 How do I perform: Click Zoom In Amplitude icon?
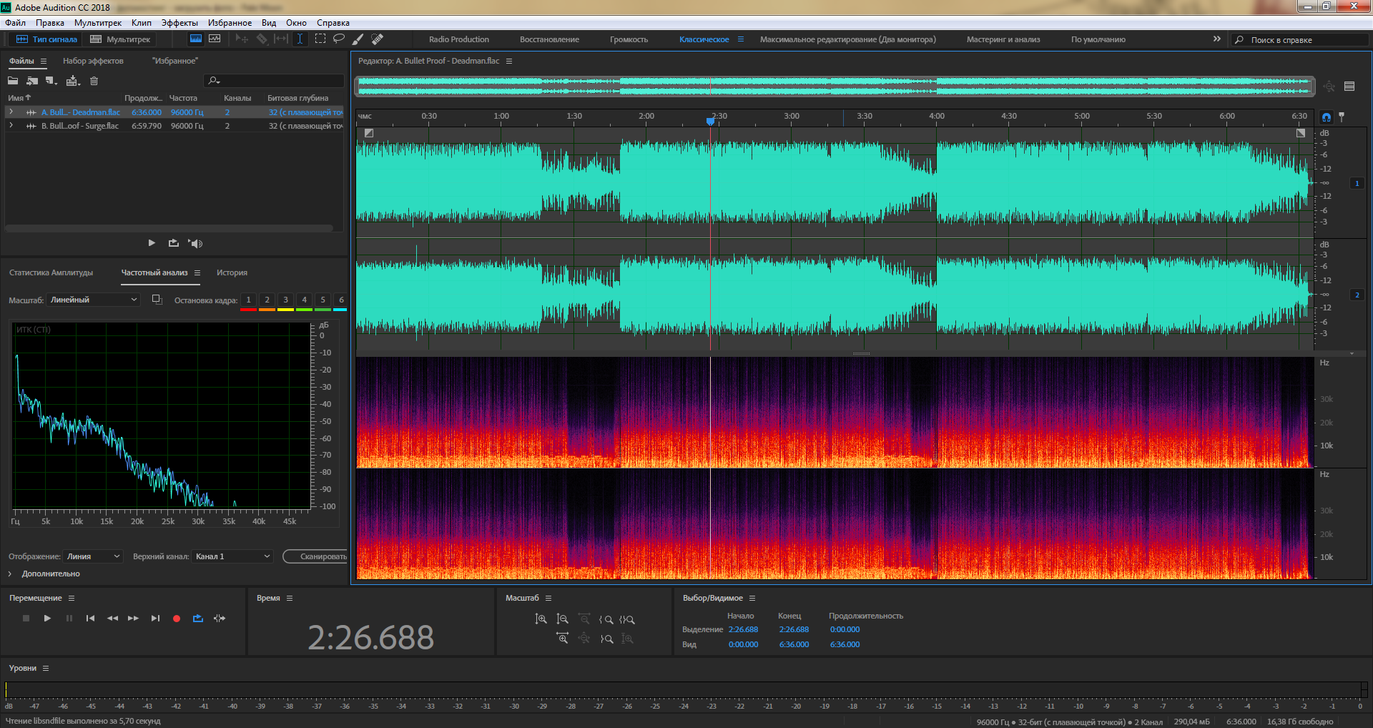click(x=541, y=619)
